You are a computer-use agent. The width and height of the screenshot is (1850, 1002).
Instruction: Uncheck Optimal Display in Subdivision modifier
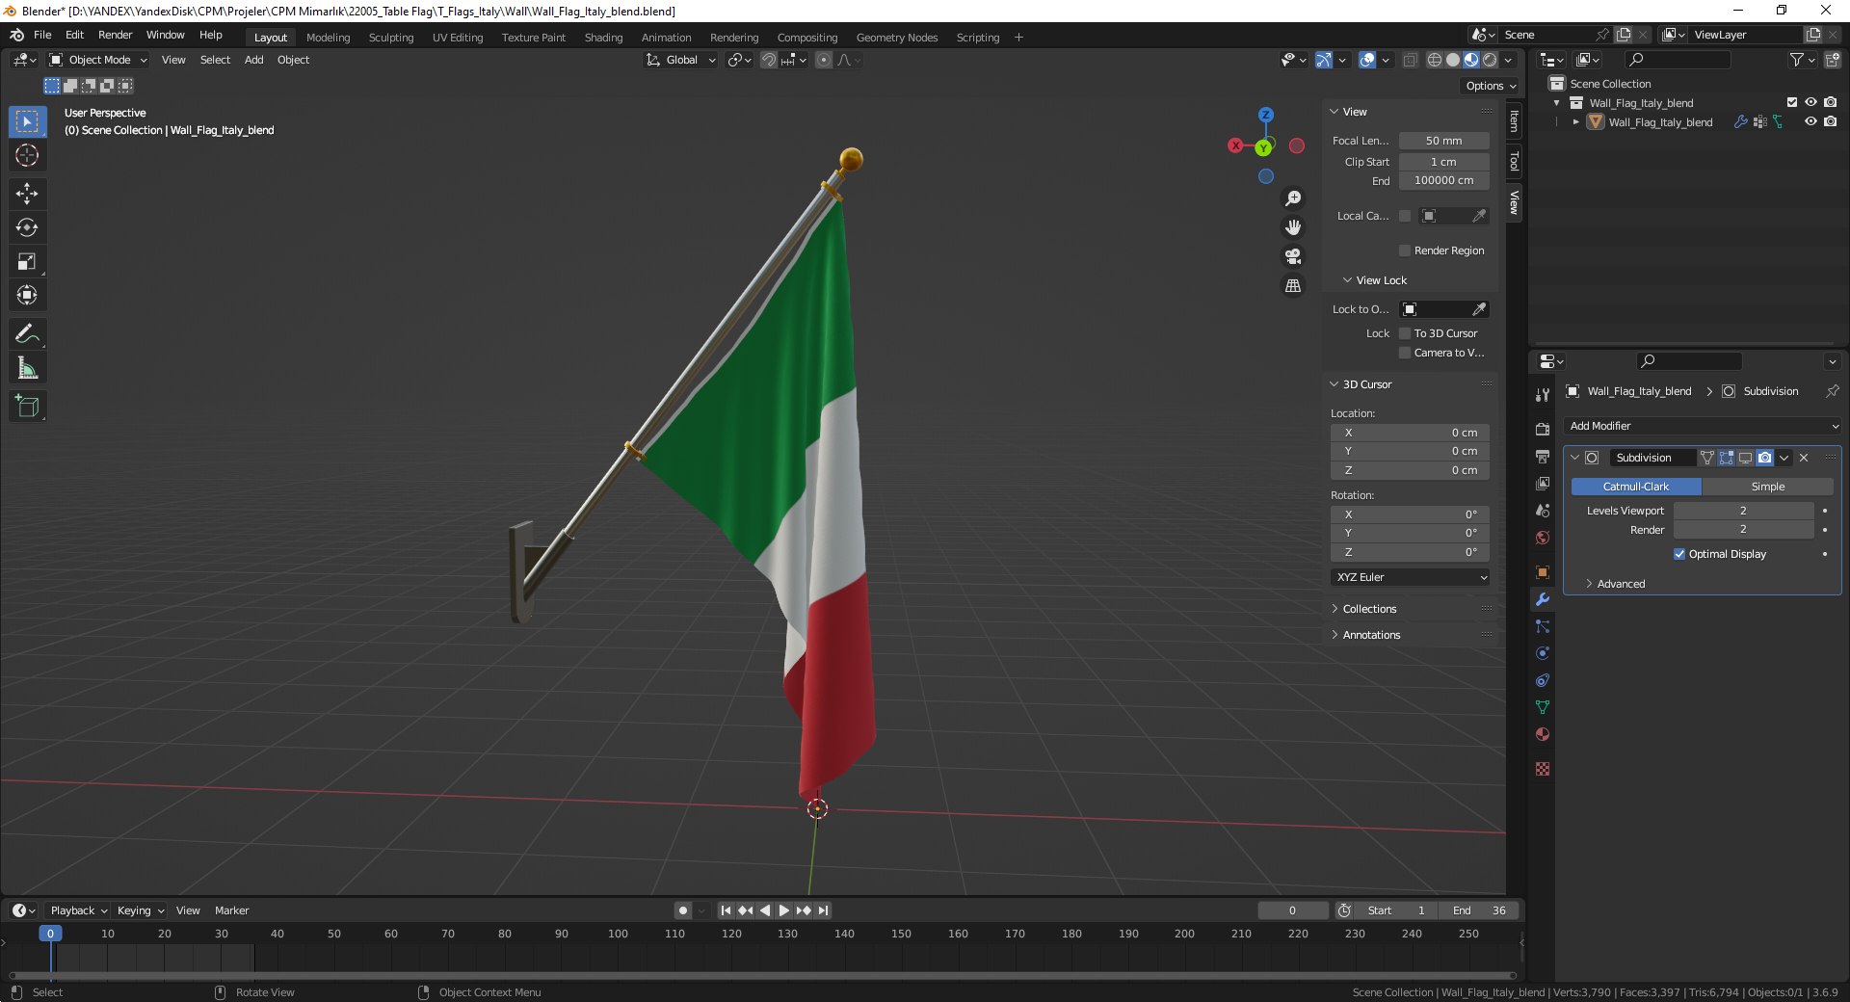tap(1679, 554)
